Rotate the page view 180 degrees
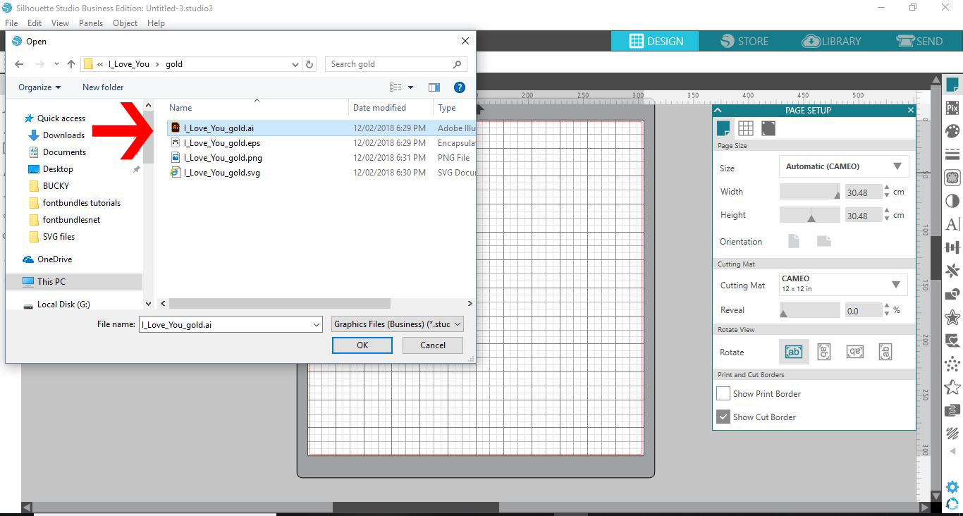This screenshot has height=516, width=963. [x=855, y=352]
